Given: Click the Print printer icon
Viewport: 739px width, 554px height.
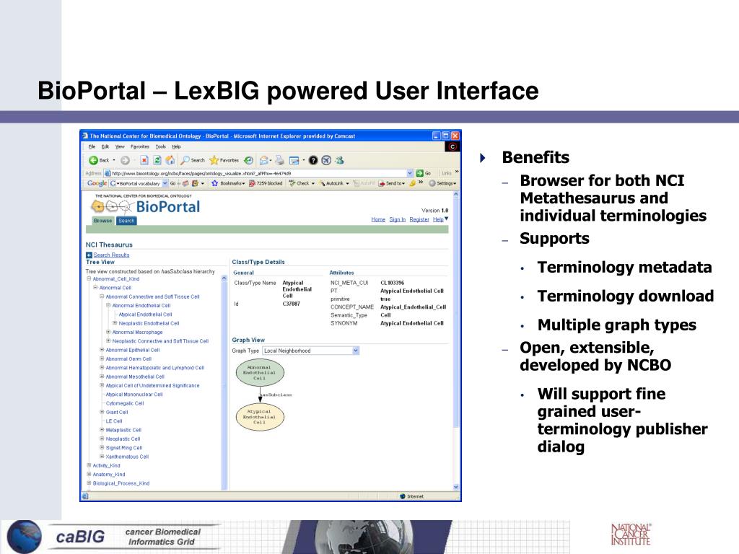Looking at the screenshot, I should click(x=279, y=161).
